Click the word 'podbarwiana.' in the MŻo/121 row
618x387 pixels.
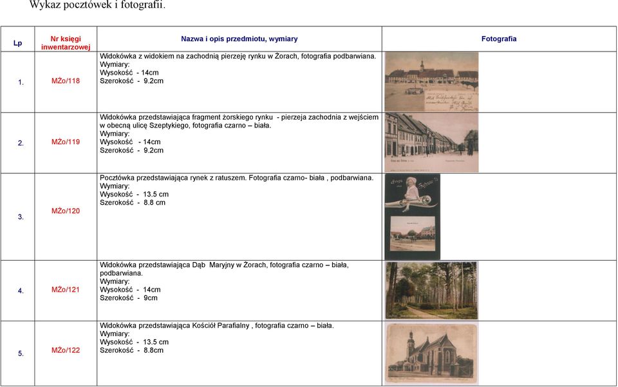coord(122,274)
